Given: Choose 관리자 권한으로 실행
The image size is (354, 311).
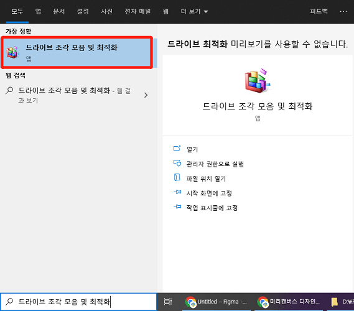Looking at the screenshot, I should 215,164.
